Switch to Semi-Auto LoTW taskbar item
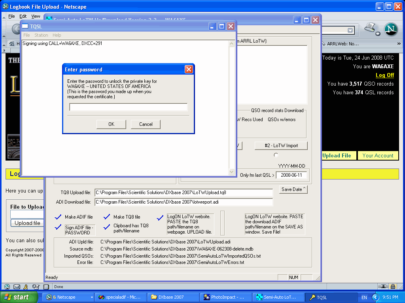 click(279, 297)
